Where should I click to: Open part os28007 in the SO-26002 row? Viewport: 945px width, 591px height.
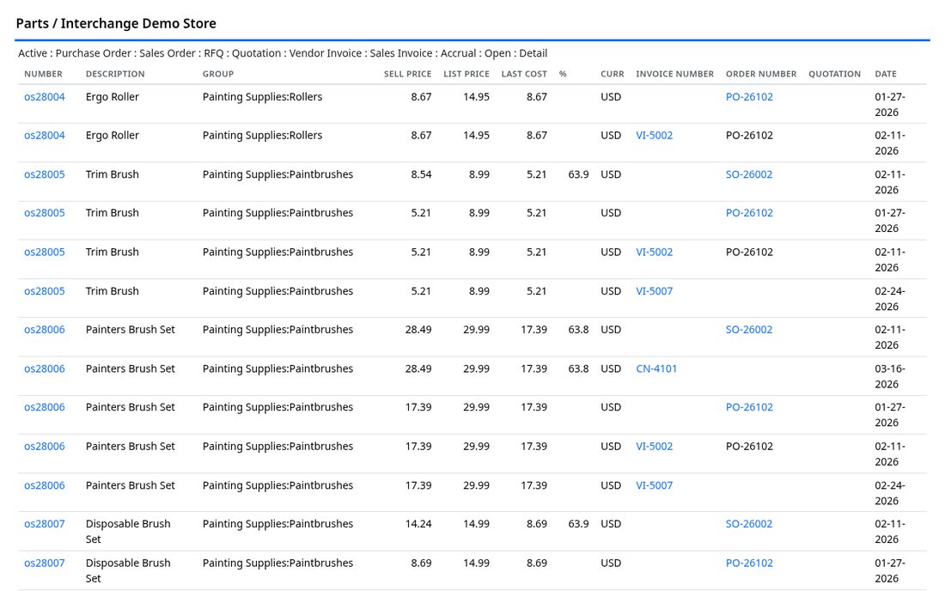click(x=45, y=525)
